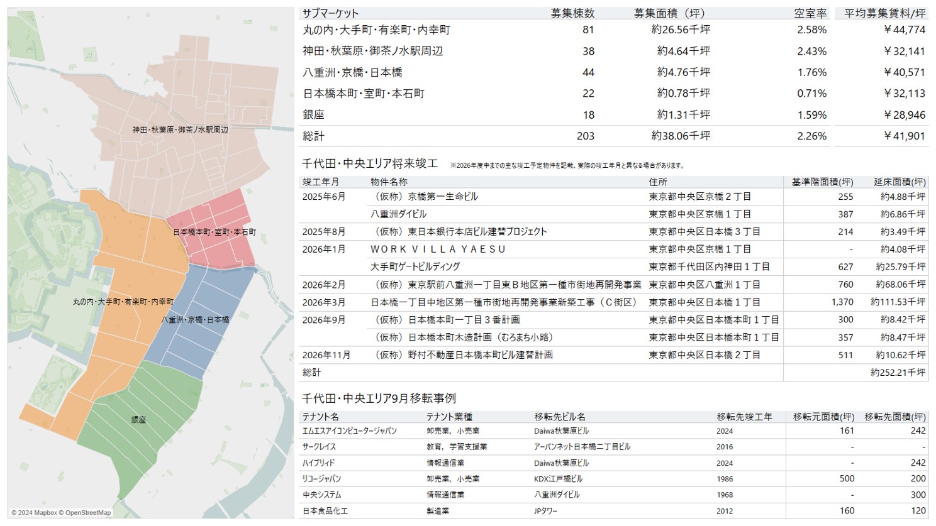Screen dimensions: 936x526
Task: Click the floor area value 1,370
Action: (x=842, y=302)
